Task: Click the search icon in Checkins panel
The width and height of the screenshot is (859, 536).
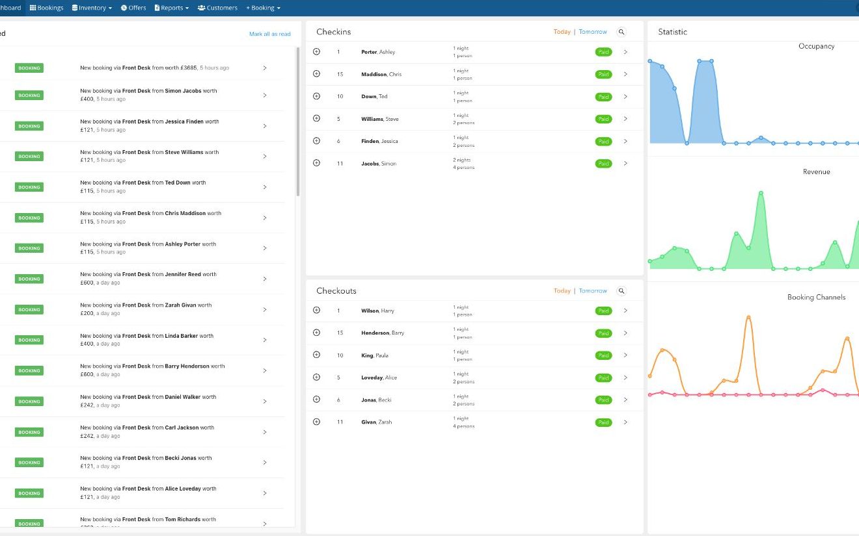Action: [x=621, y=32]
